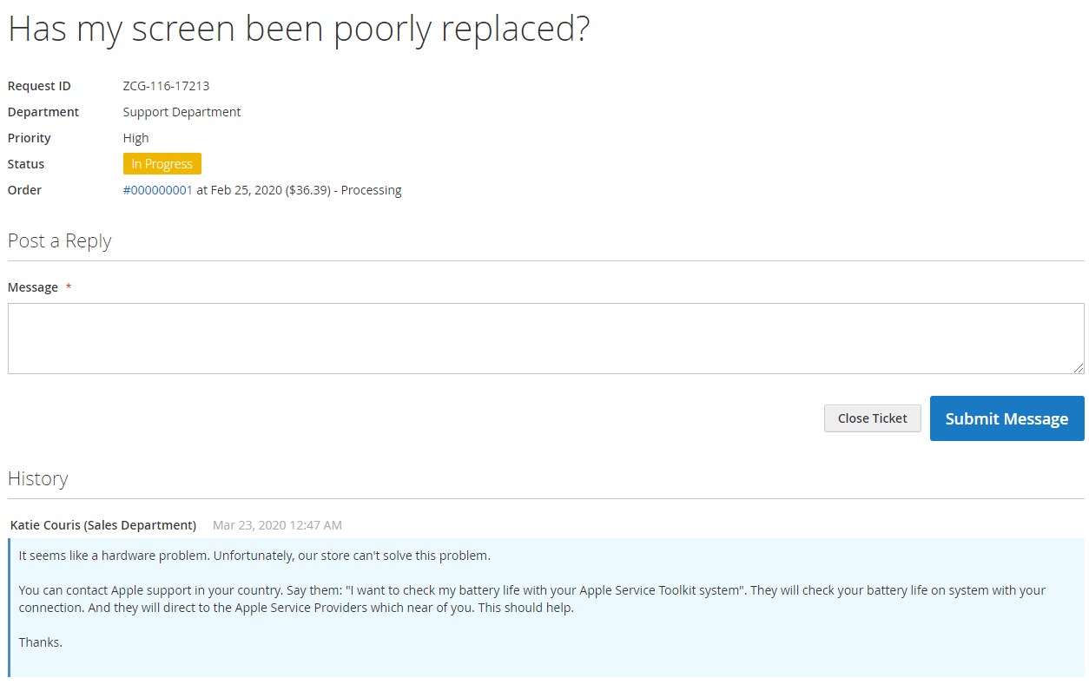Click the Post a Reply heading
Viewport: 1089px width, 691px height.
pyautogui.click(x=60, y=240)
